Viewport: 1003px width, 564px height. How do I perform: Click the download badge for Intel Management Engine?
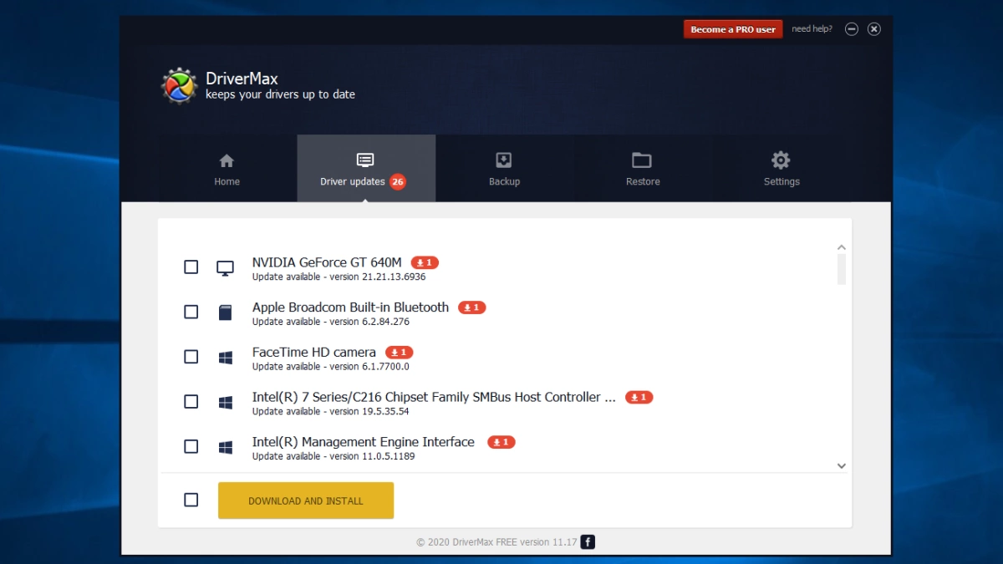click(x=501, y=442)
